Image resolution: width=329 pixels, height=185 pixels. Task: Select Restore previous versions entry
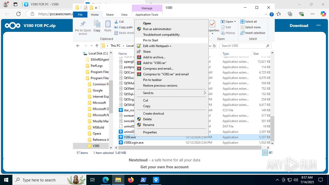(x=171, y=86)
